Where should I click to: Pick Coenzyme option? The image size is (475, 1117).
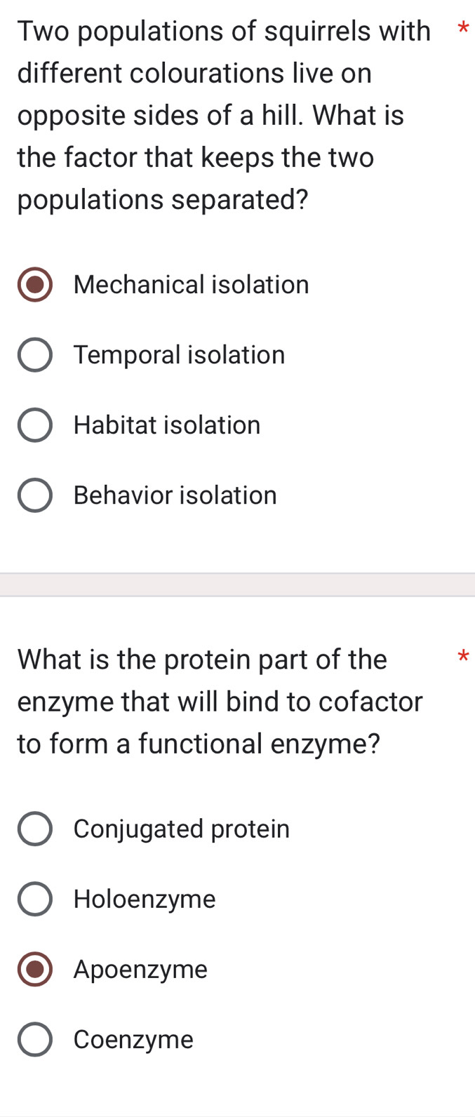tap(34, 1039)
